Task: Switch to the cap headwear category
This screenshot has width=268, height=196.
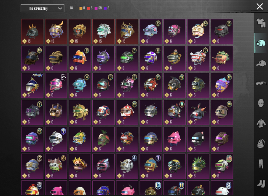Action: (x=261, y=63)
